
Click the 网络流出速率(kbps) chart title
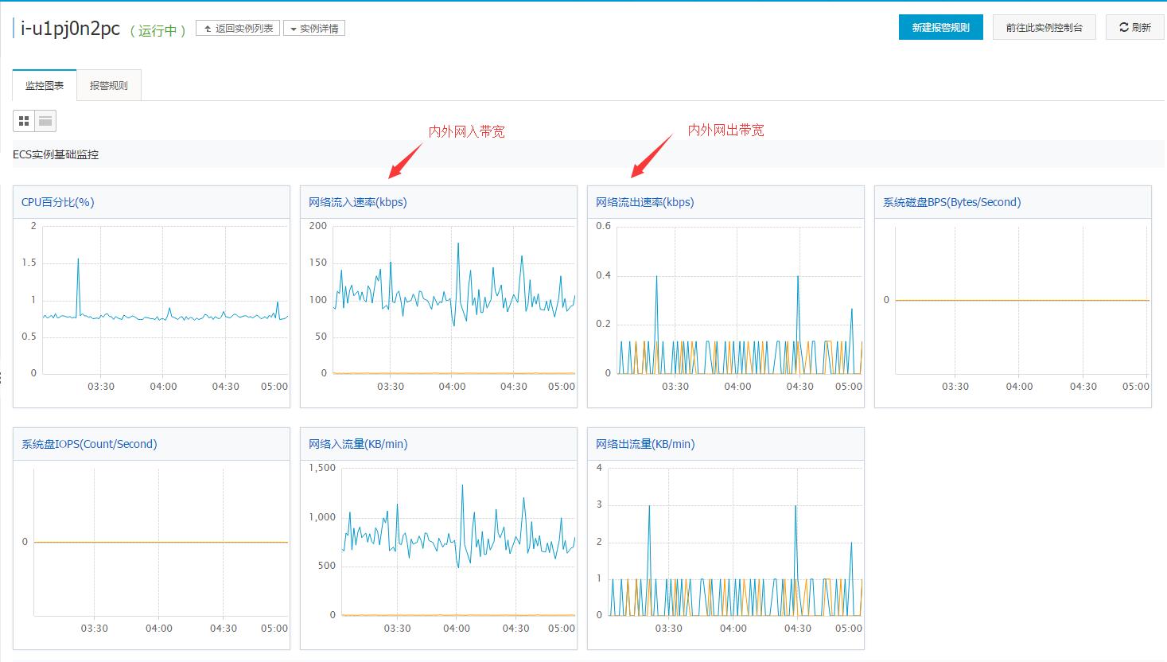(645, 202)
